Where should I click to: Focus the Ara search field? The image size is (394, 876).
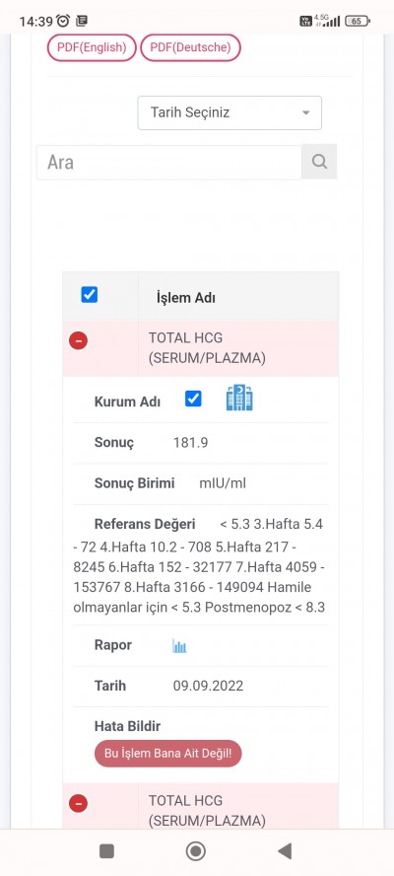point(169,162)
